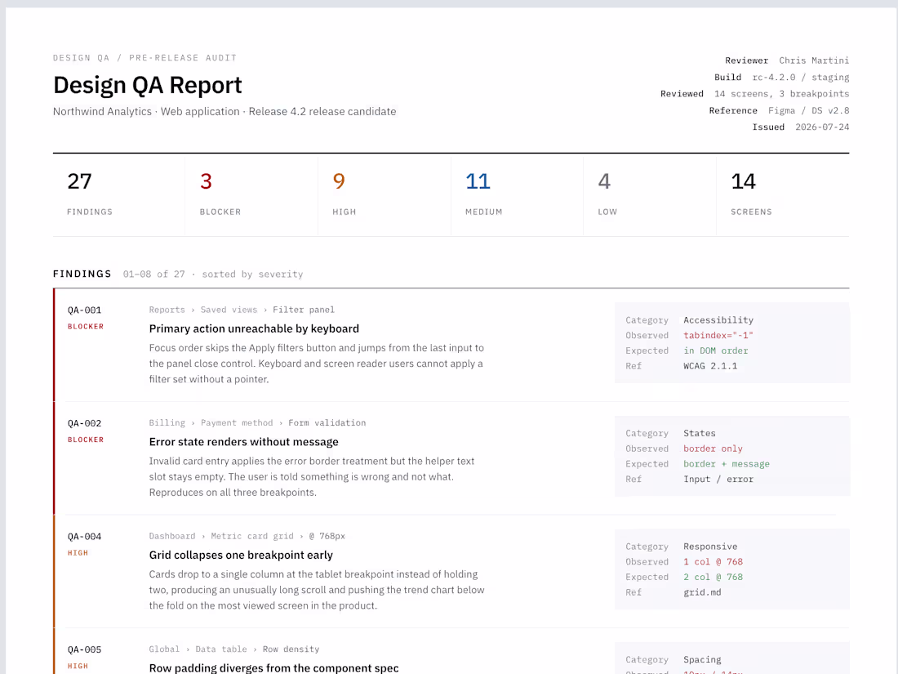Image resolution: width=898 pixels, height=674 pixels.
Task: Click path 'Billing › Payment method › Form validation'
Action: coord(257,423)
